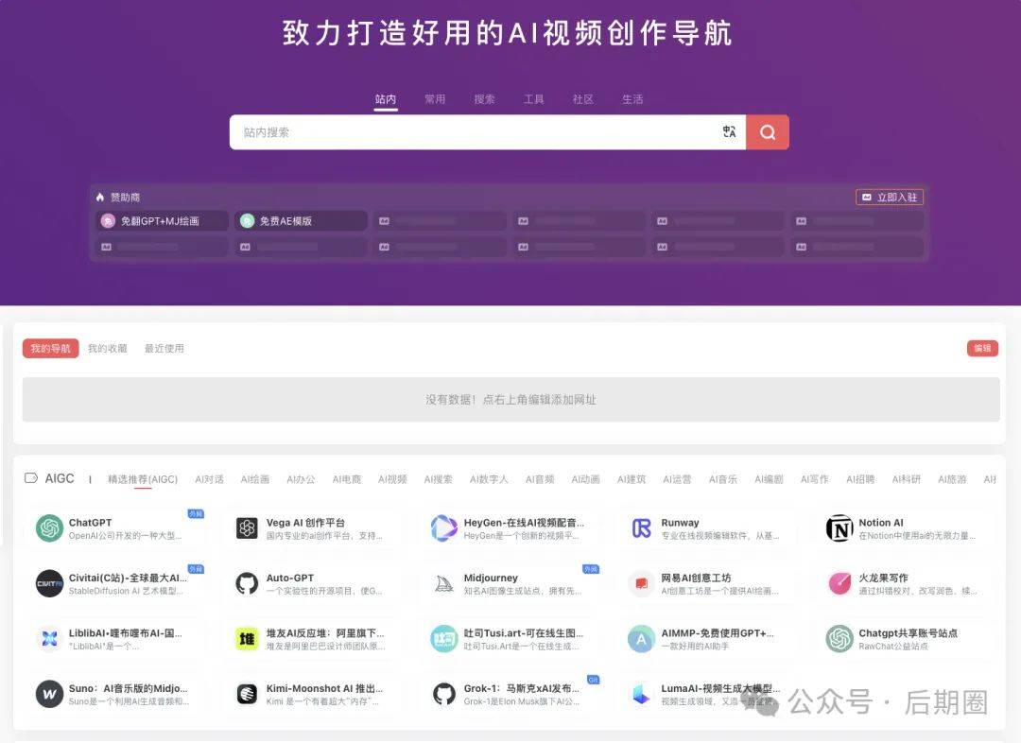The image size is (1021, 743).
Task: Switch to 最近使用 tab
Action: coord(164,349)
